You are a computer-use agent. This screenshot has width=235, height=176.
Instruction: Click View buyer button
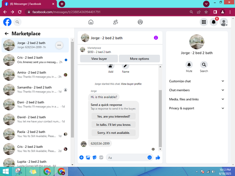pyautogui.click(x=99, y=59)
